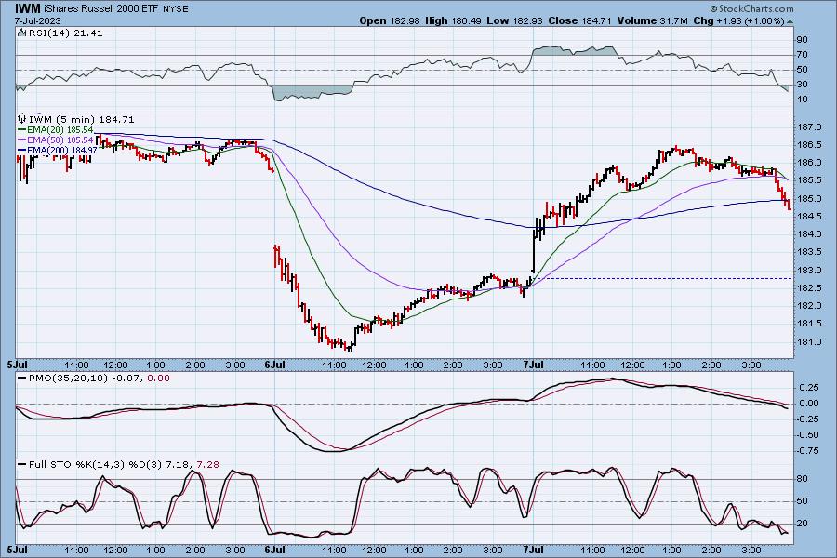Click the black line swatch before Full STO
Screen dimensions: 837x558
[22, 465]
